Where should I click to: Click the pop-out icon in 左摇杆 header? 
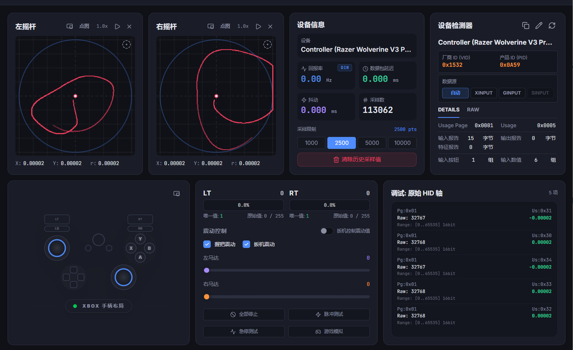click(x=70, y=26)
